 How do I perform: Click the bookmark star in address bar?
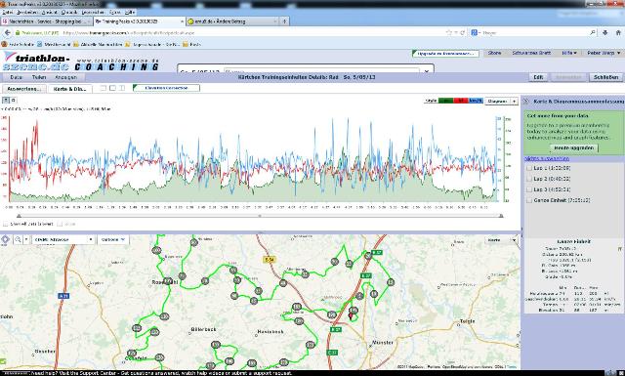(x=449, y=32)
